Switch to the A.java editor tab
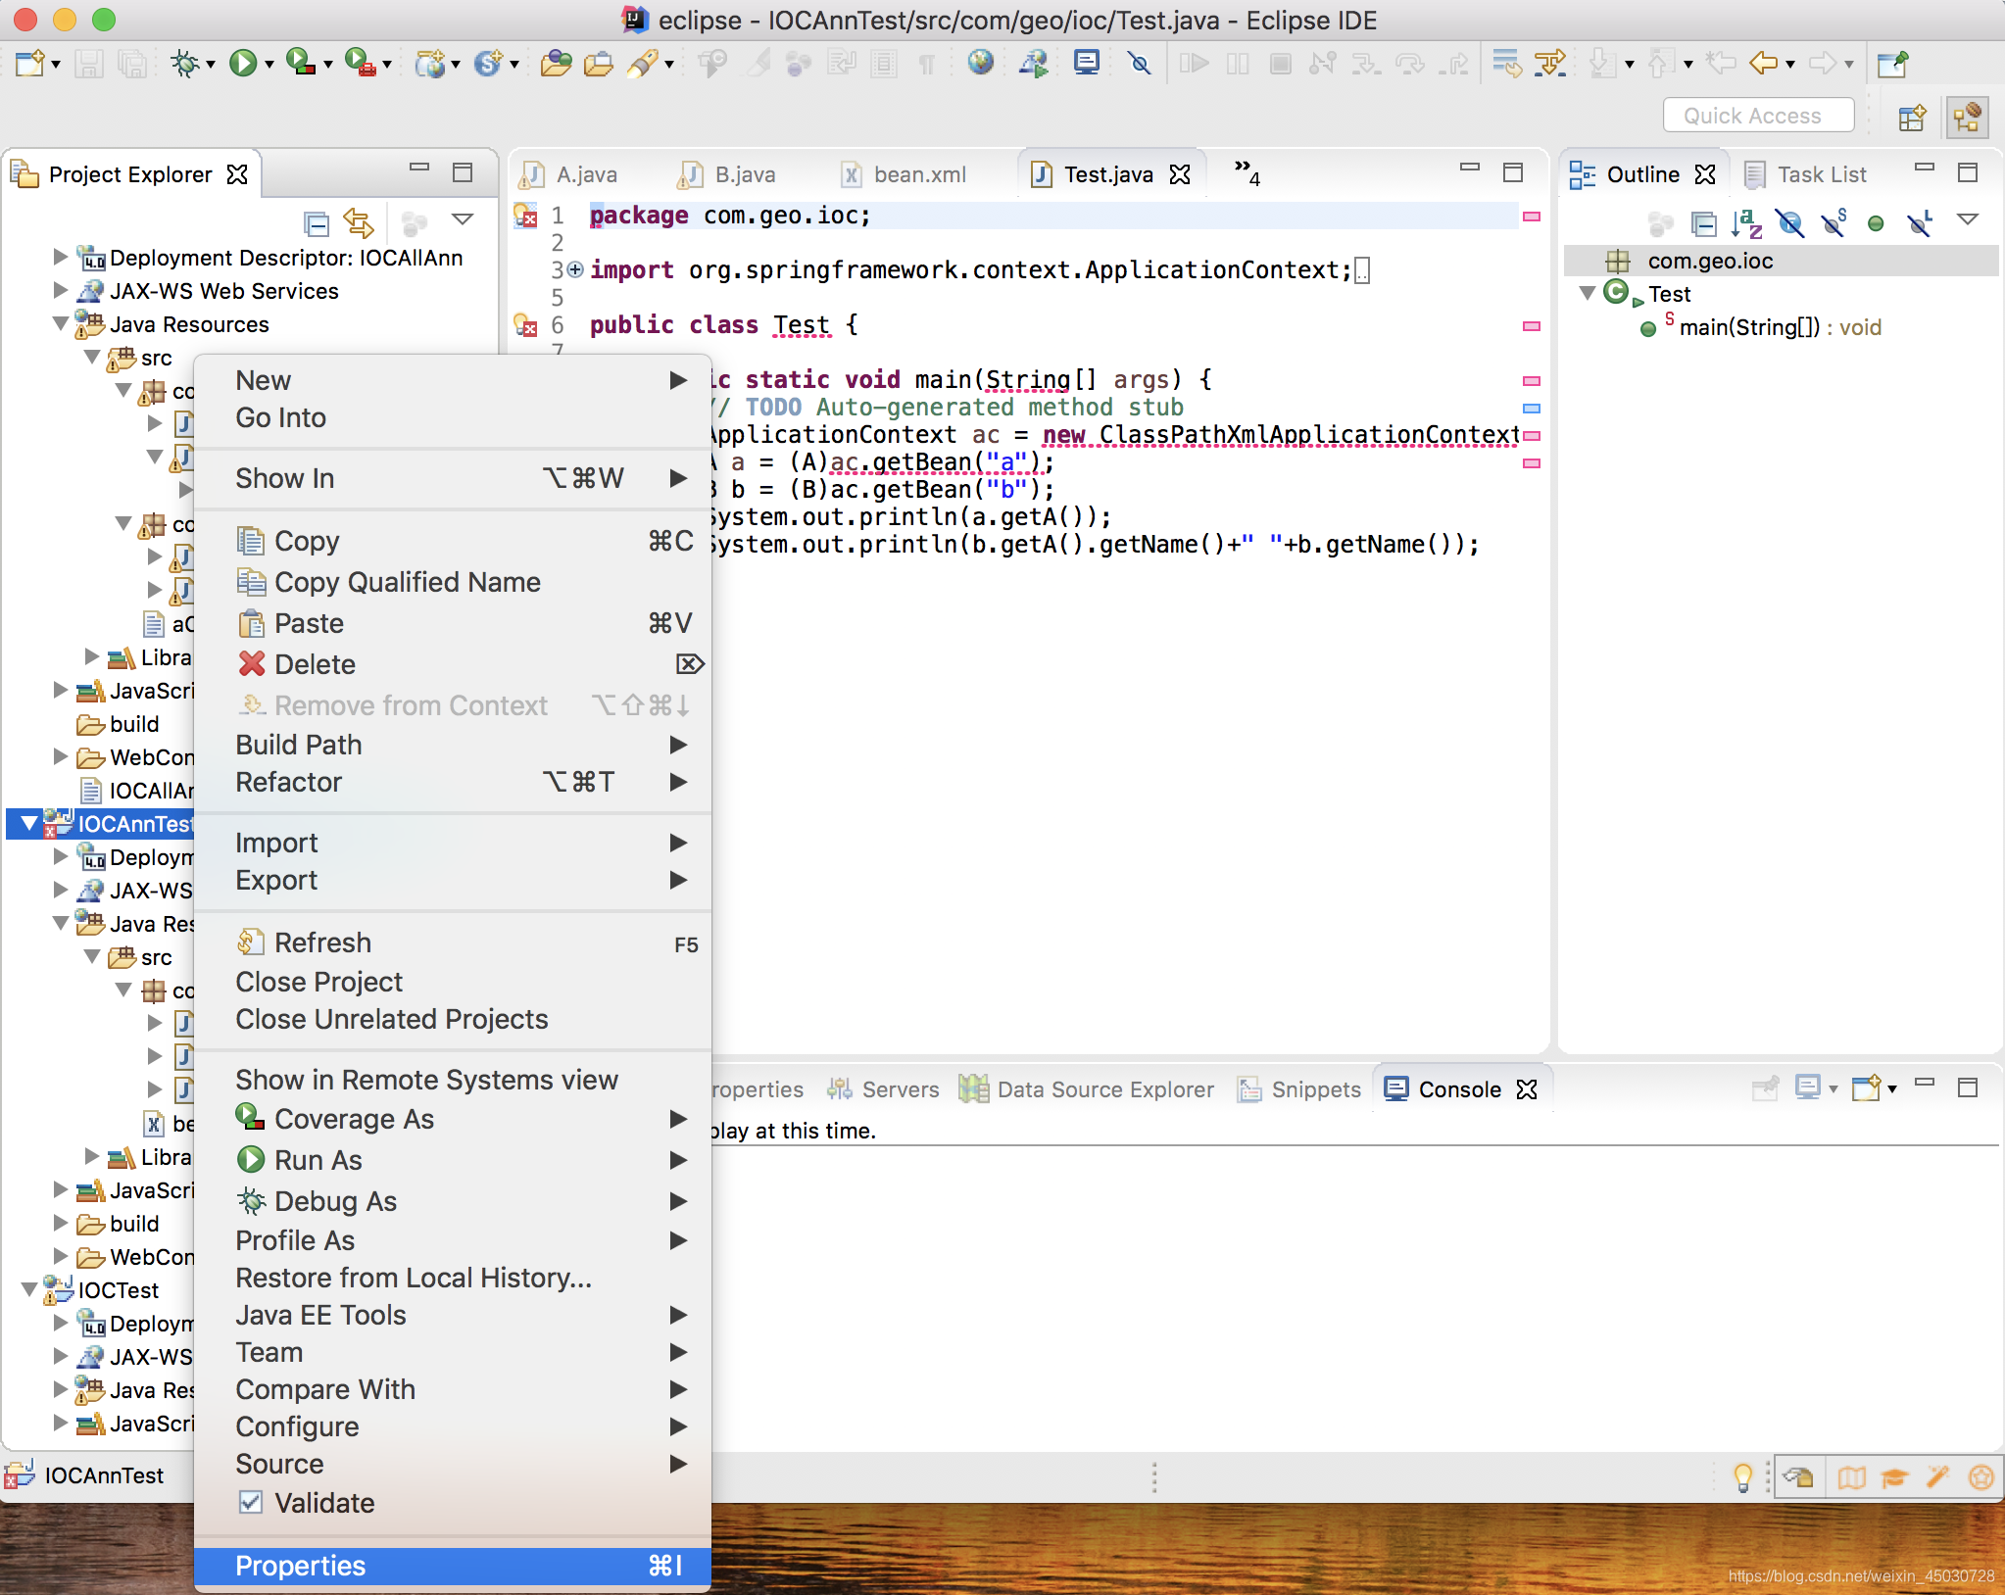This screenshot has width=2005, height=1595. (x=570, y=174)
